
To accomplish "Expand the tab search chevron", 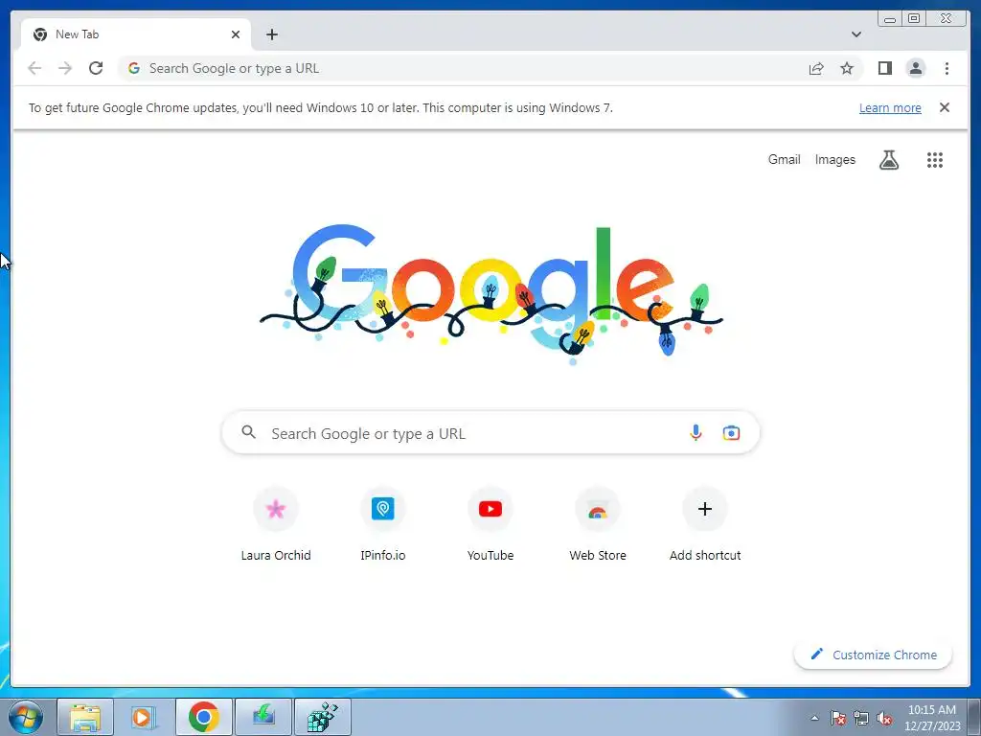I will 856,34.
